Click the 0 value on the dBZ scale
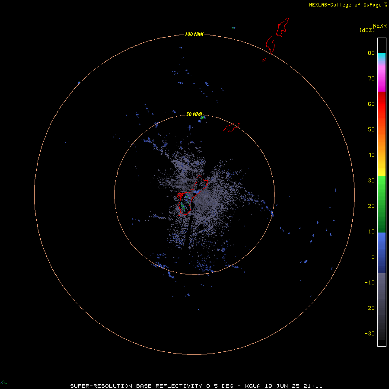Viewport: 389px width, 389px height. (x=373, y=257)
